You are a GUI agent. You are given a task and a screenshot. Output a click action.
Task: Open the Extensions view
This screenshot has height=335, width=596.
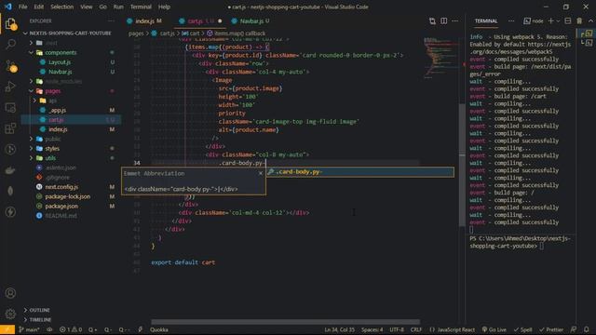[x=10, y=128]
